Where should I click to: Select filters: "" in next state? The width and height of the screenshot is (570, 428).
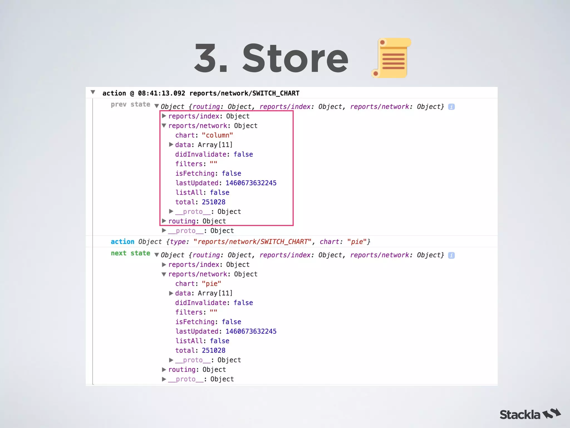[196, 312]
